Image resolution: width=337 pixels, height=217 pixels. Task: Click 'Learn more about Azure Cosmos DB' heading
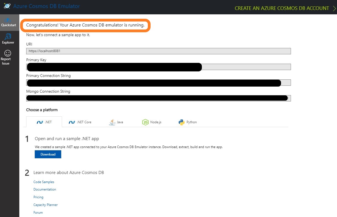pos(69,173)
